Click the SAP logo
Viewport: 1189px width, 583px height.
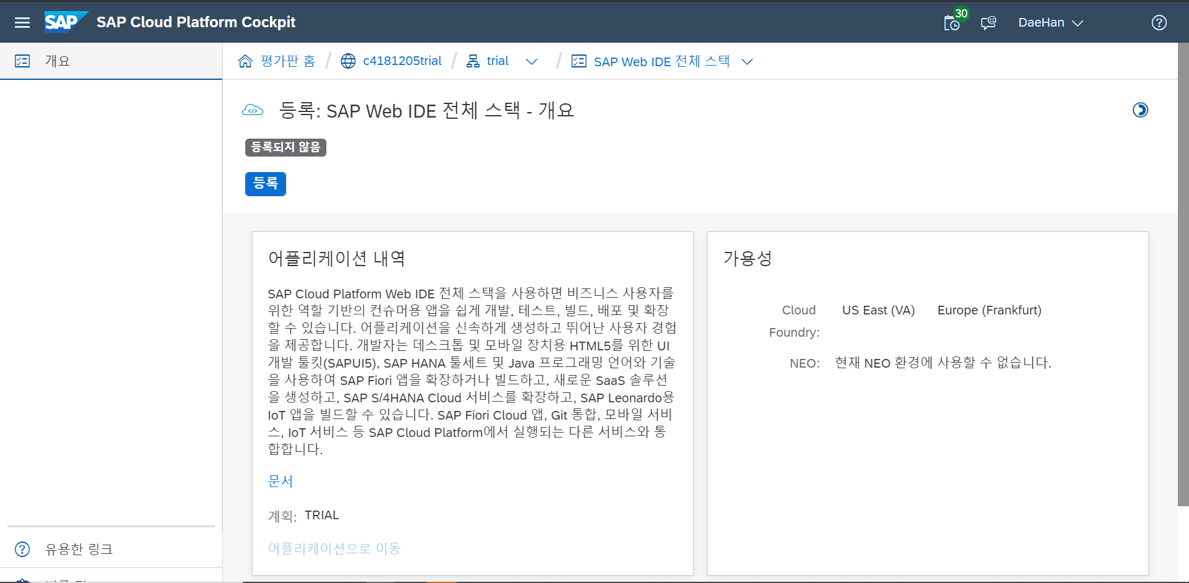[x=66, y=22]
